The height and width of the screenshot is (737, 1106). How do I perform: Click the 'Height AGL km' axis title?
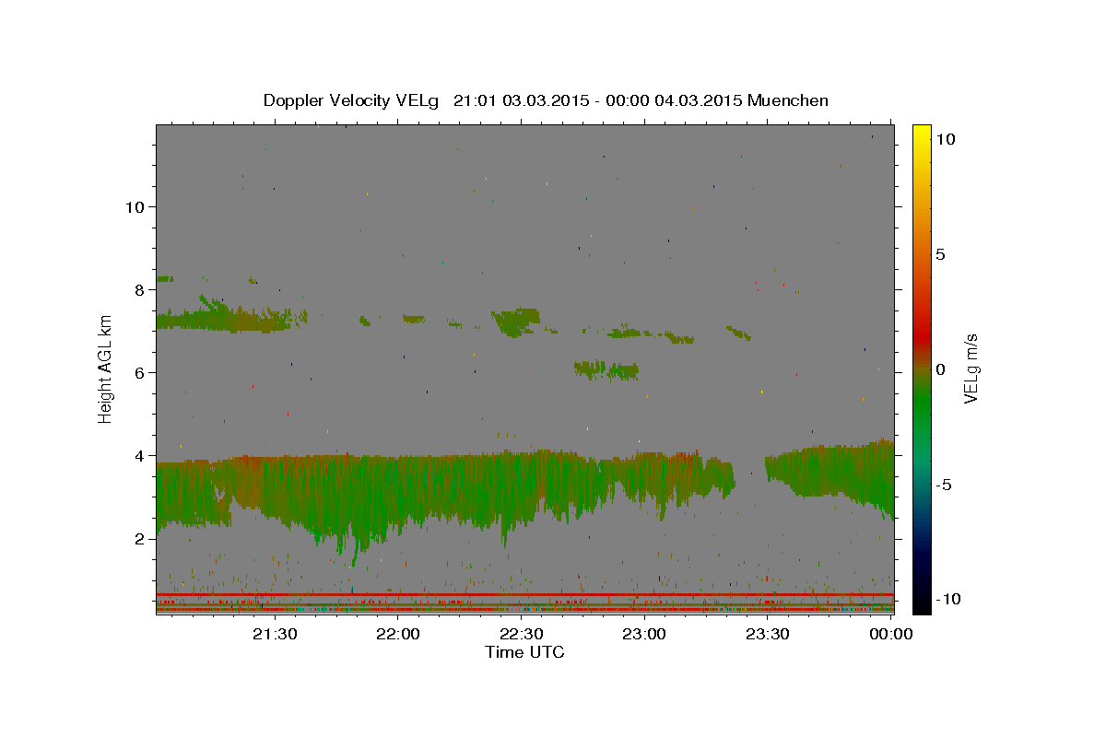click(x=106, y=368)
